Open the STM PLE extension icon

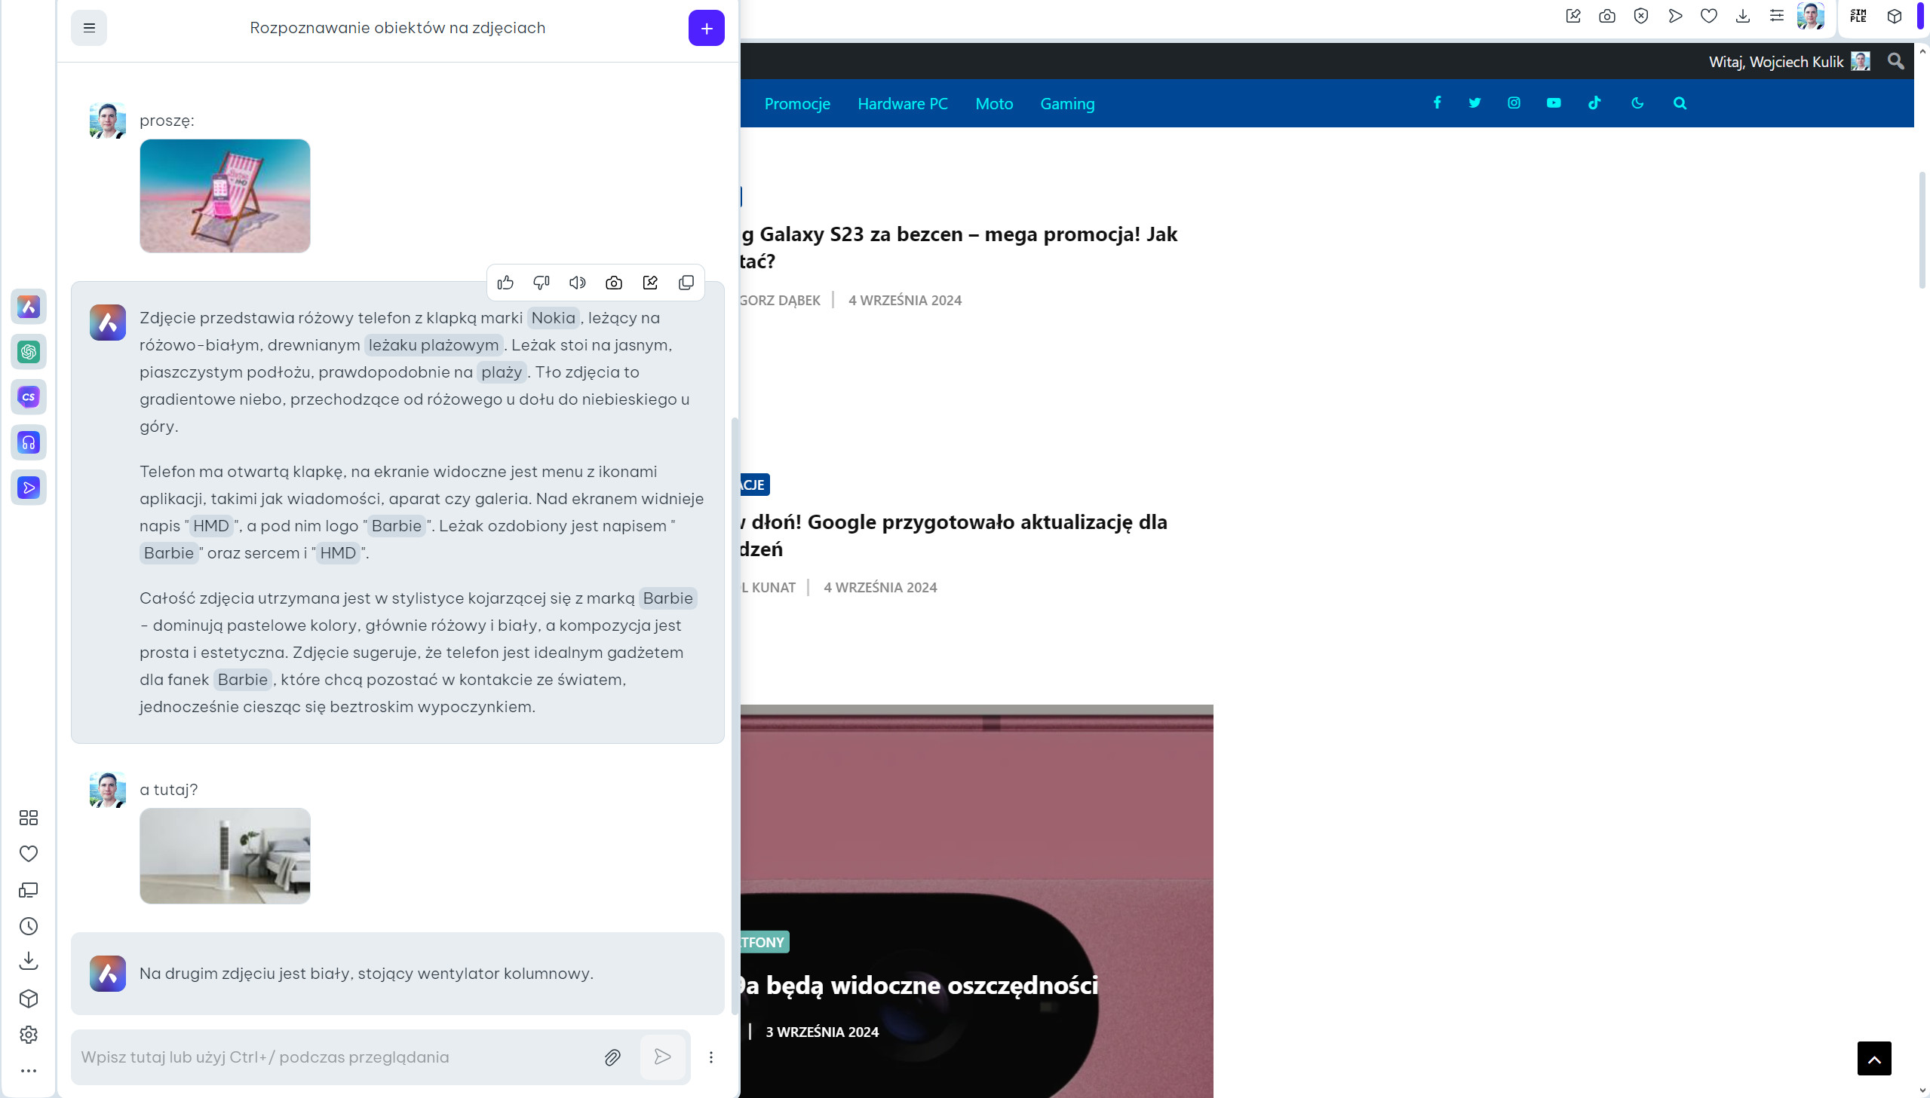click(x=1858, y=17)
